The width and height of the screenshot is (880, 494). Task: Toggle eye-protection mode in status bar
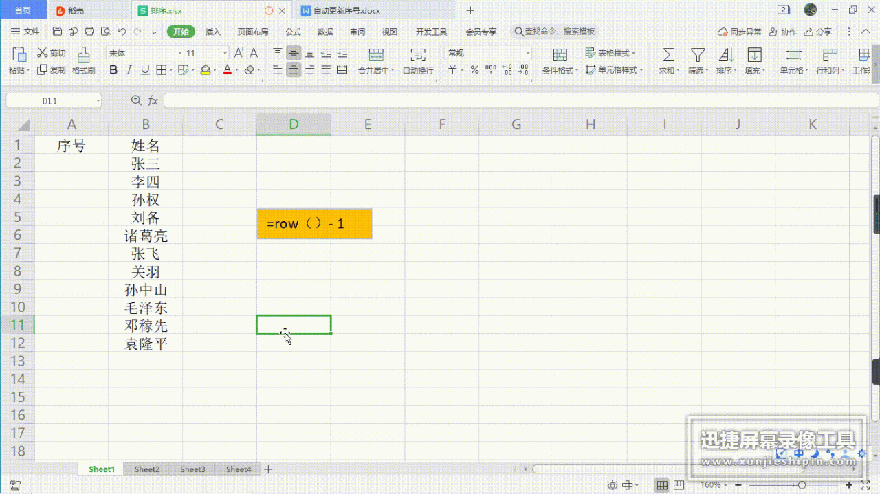[x=612, y=485]
